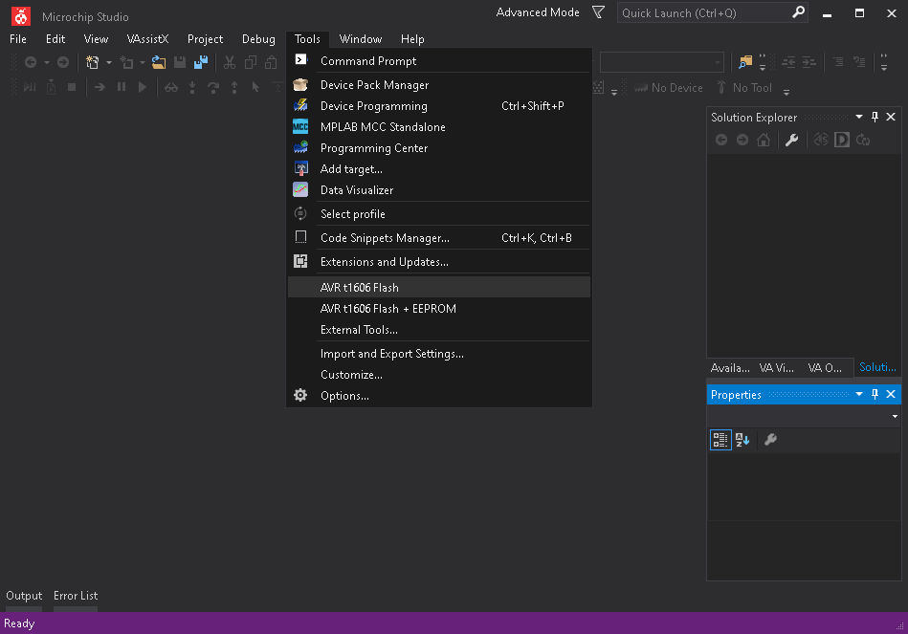Screen dimensions: 908x634
Task: Click the New Project toolbar icon
Action: tap(92, 62)
